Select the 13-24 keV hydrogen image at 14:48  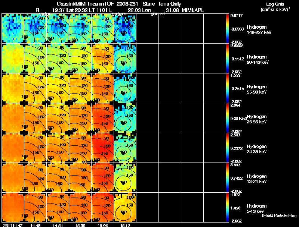pos(35,178)
